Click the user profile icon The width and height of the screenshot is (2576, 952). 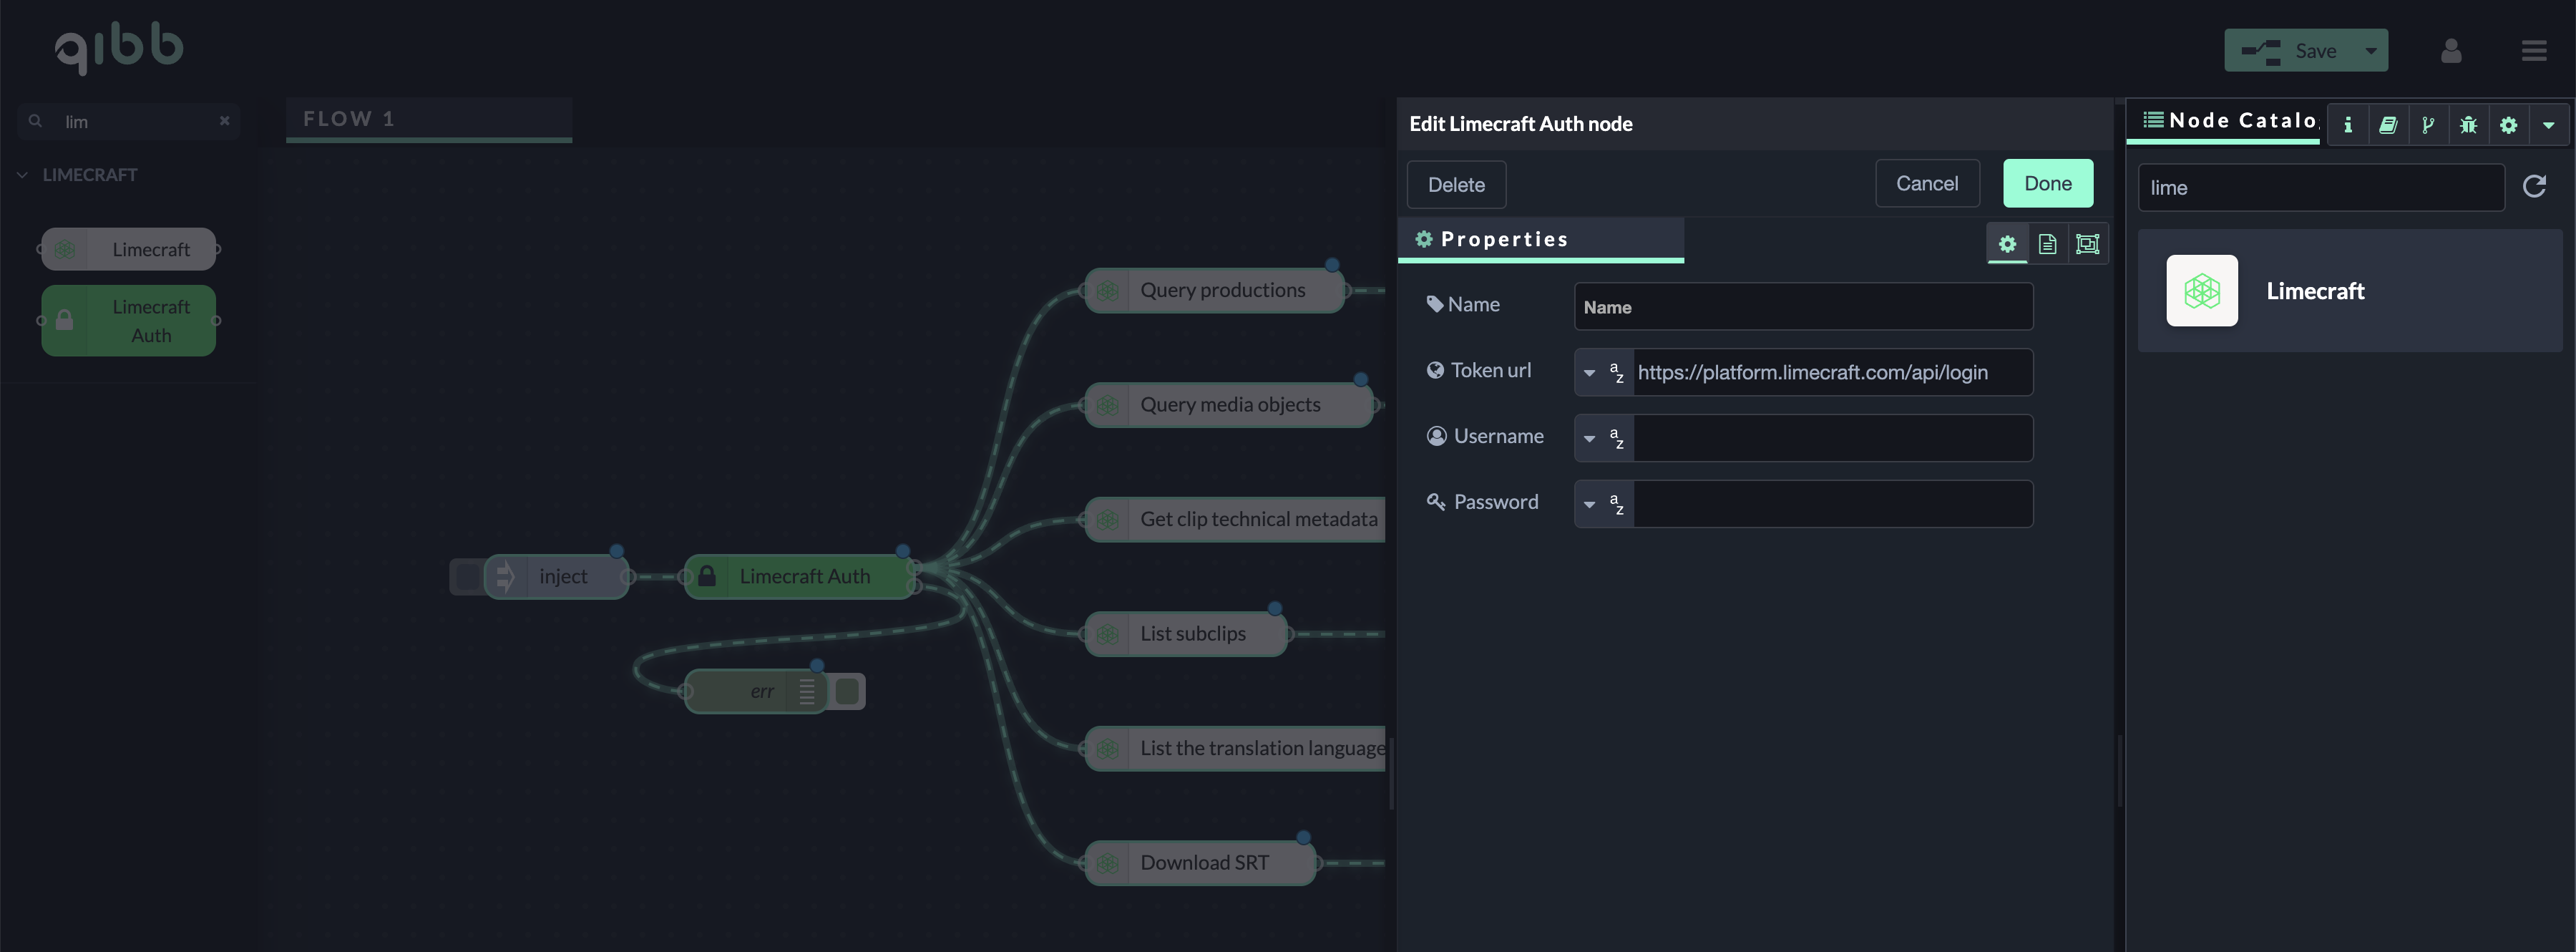(2450, 51)
